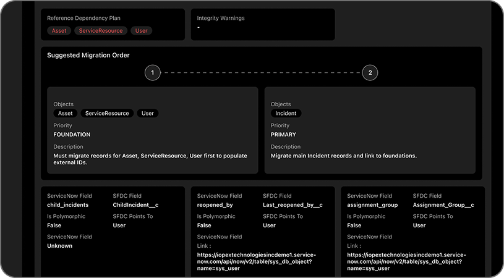Click the FOUNDATION priority label
This screenshot has width=504, height=278.
72,135
